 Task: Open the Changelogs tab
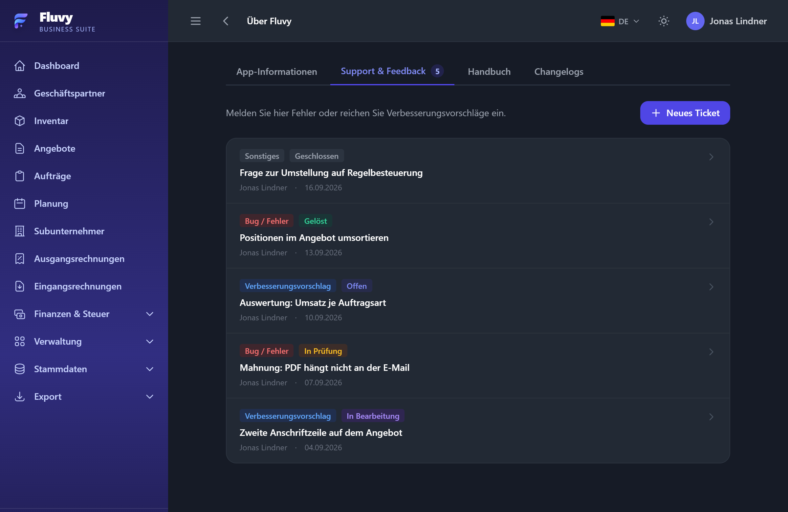tap(558, 72)
